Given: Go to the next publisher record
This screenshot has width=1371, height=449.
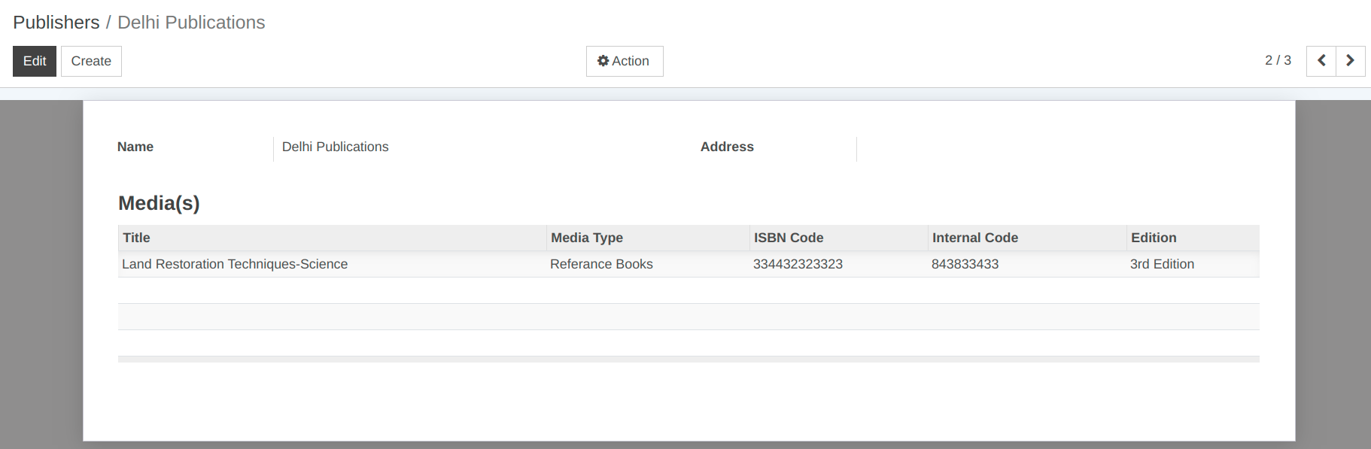Looking at the screenshot, I should coord(1350,61).
